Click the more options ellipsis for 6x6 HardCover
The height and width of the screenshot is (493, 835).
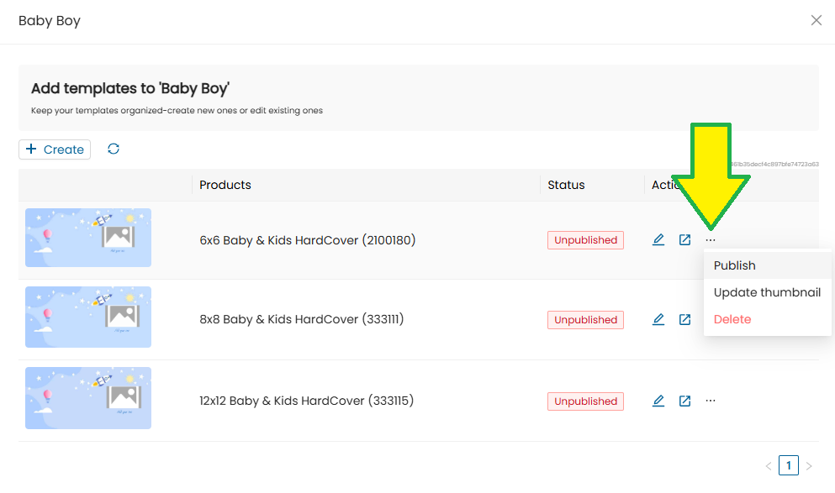(x=711, y=240)
